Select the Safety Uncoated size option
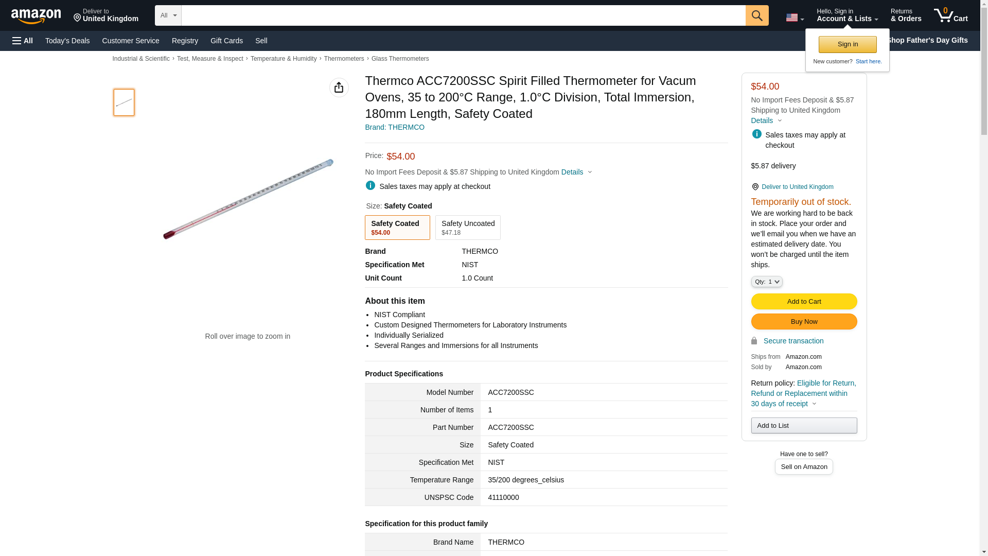The width and height of the screenshot is (988, 556). [x=467, y=228]
